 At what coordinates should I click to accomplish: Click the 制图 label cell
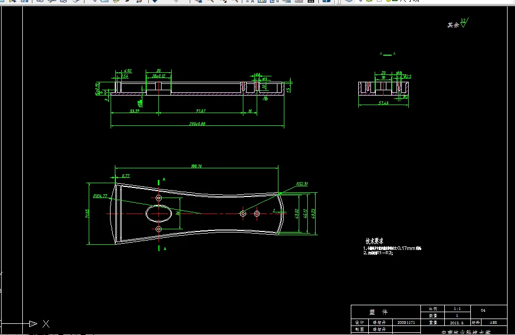tap(360, 329)
